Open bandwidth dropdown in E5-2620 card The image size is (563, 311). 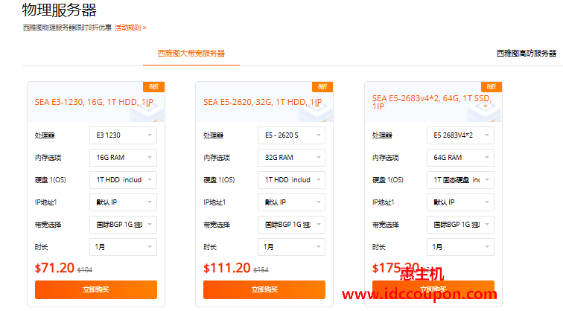click(x=292, y=225)
